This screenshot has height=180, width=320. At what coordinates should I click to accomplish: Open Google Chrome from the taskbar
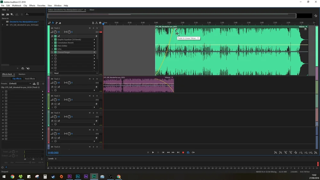pos(12,176)
